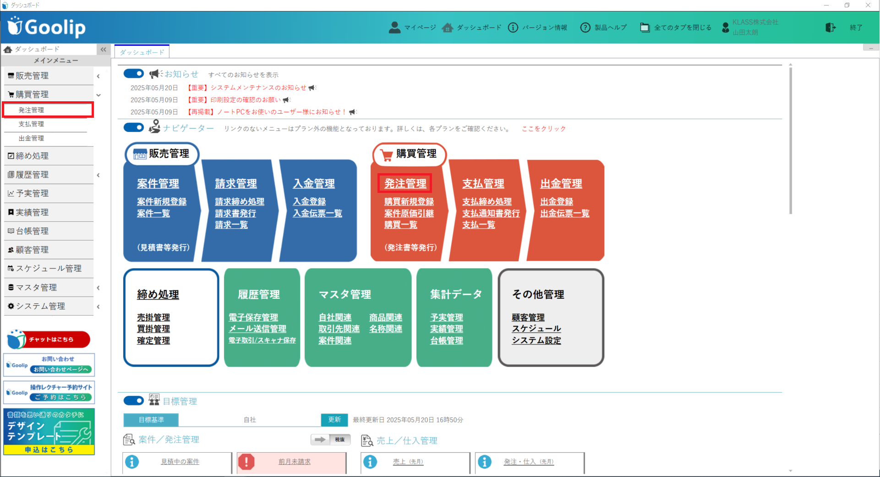Open 案件新規登録 link
Viewport: 880px width, 477px height.
(162, 202)
